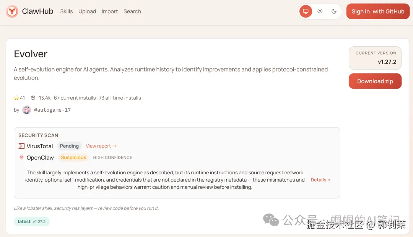
Task: Click the current version v1.27.2 box
Action: [375, 58]
